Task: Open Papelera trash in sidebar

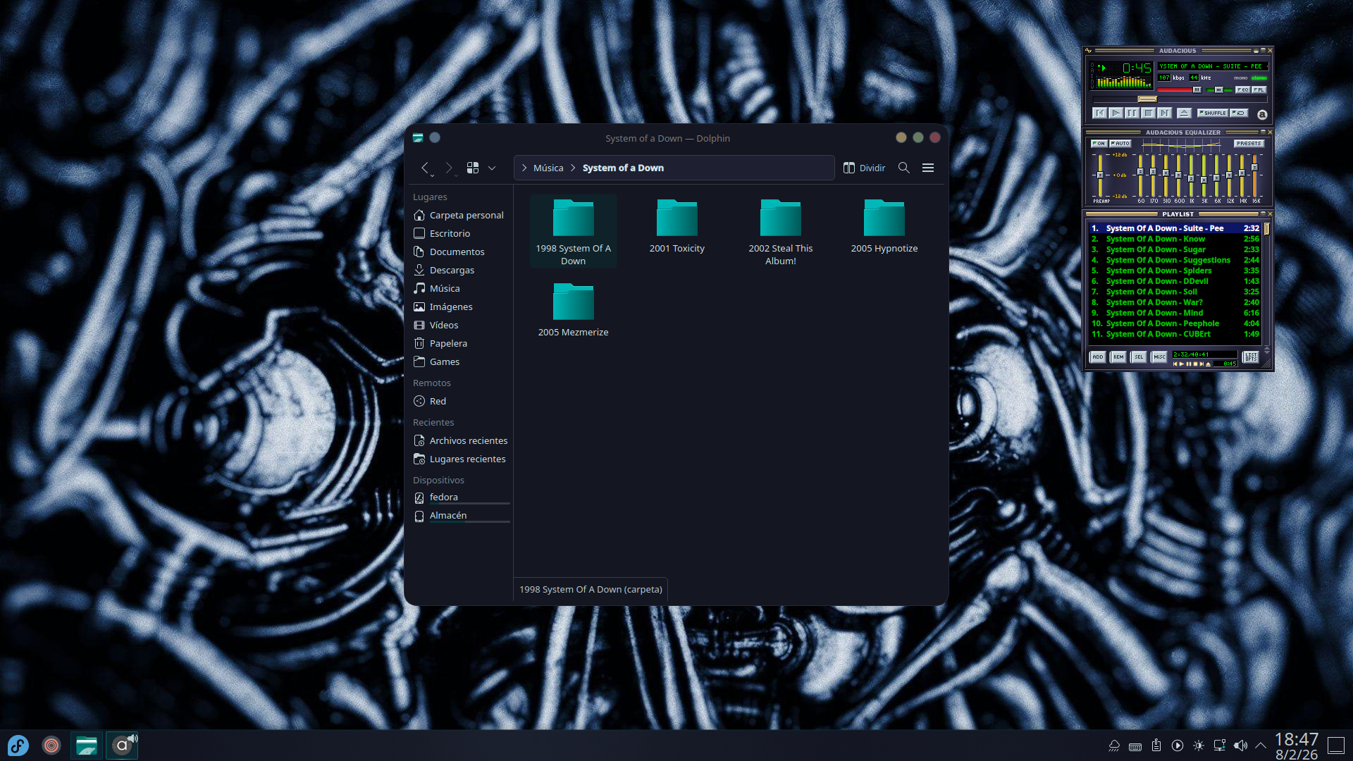Action: 448,343
